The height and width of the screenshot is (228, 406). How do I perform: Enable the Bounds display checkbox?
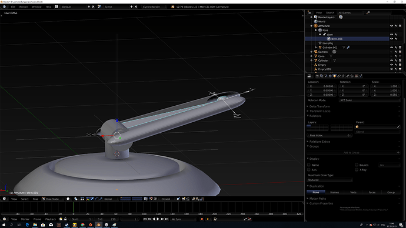pyautogui.click(x=357, y=165)
